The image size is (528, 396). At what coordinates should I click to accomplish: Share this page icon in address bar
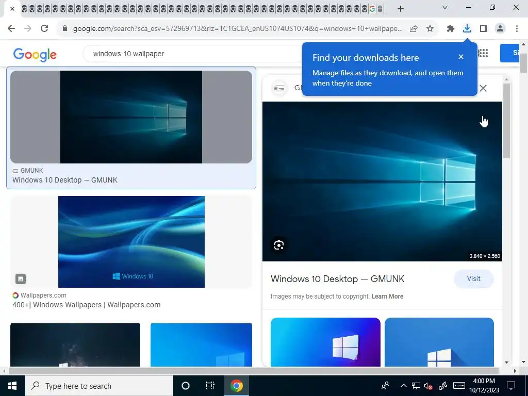(414, 29)
